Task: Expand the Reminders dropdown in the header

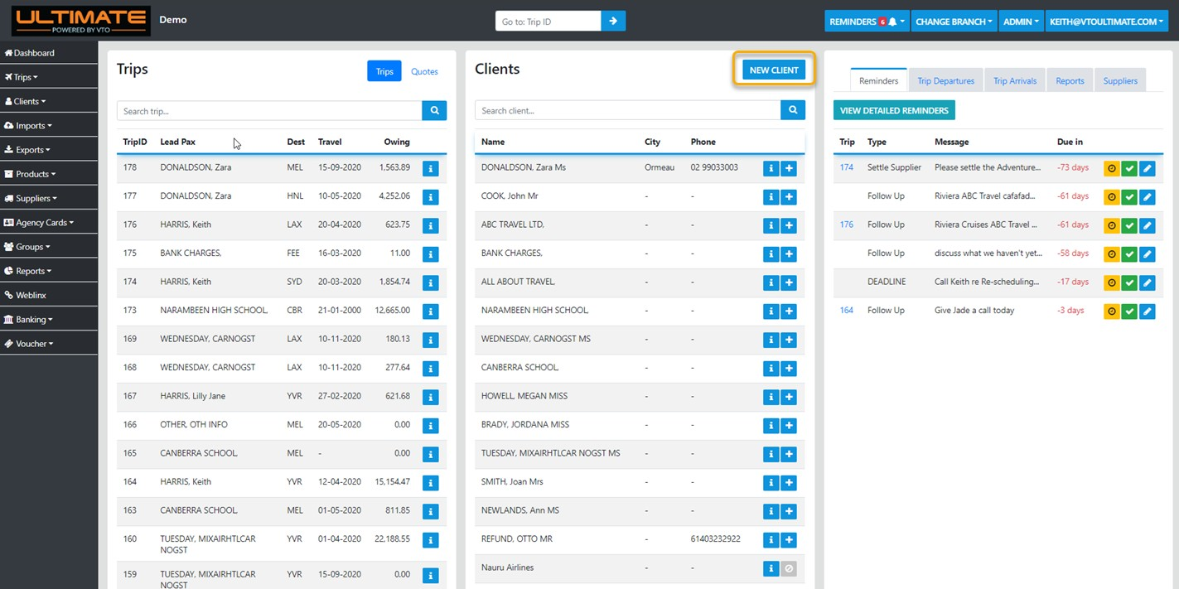Action: coord(866,22)
